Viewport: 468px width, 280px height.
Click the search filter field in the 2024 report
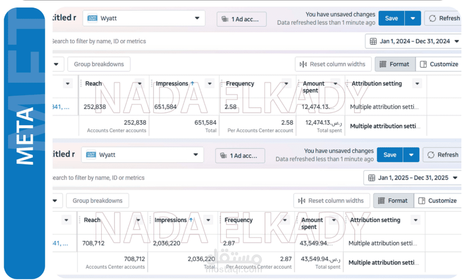point(99,41)
